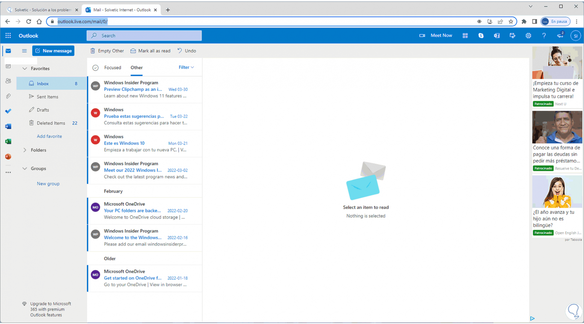Open the What's new megaphone icon
This screenshot has height=324, width=584.
pyautogui.click(x=560, y=36)
